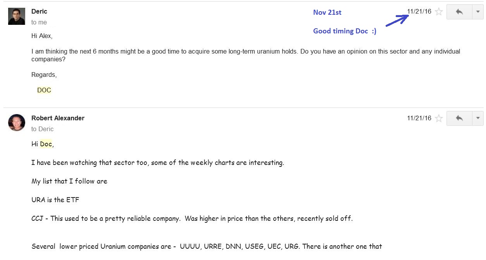This screenshot has height=260, width=486.
Task: Click the 11/21/16 date on Robert Alexander's email
Action: (419, 118)
